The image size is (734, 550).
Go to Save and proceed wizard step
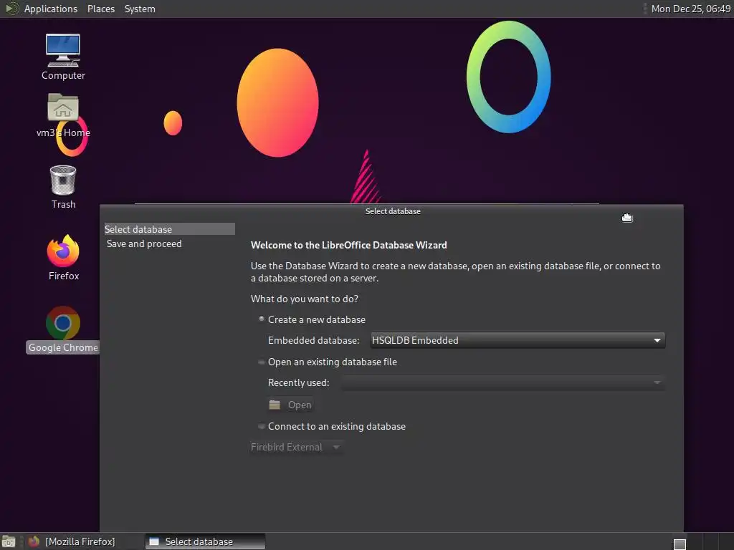coord(144,243)
